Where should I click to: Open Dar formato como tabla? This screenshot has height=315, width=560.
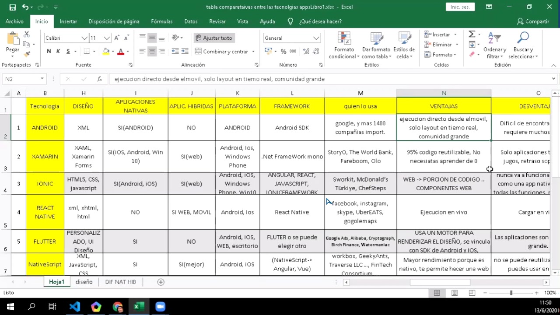(x=376, y=45)
